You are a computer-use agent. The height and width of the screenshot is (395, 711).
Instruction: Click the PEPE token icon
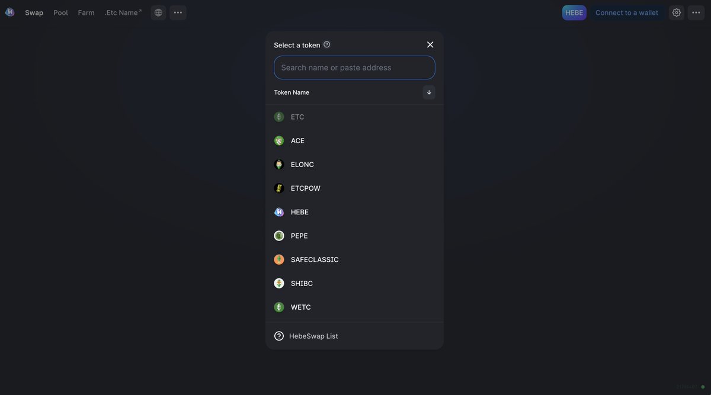pyautogui.click(x=279, y=236)
